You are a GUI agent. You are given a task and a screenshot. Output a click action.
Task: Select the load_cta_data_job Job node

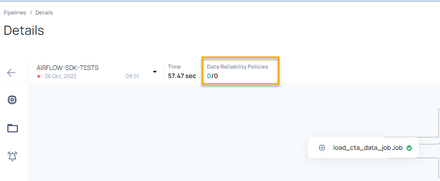tap(363, 148)
